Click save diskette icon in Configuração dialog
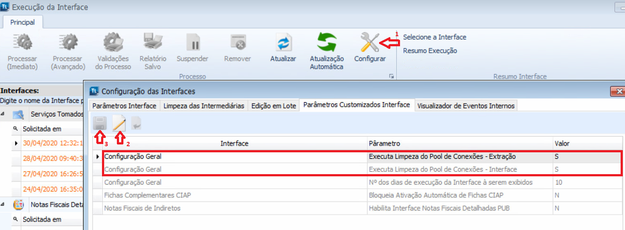 100,124
